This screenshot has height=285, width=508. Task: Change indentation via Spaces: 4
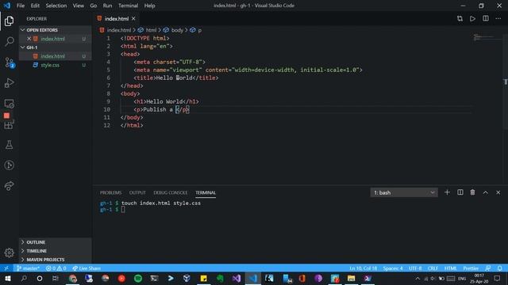tap(393, 268)
